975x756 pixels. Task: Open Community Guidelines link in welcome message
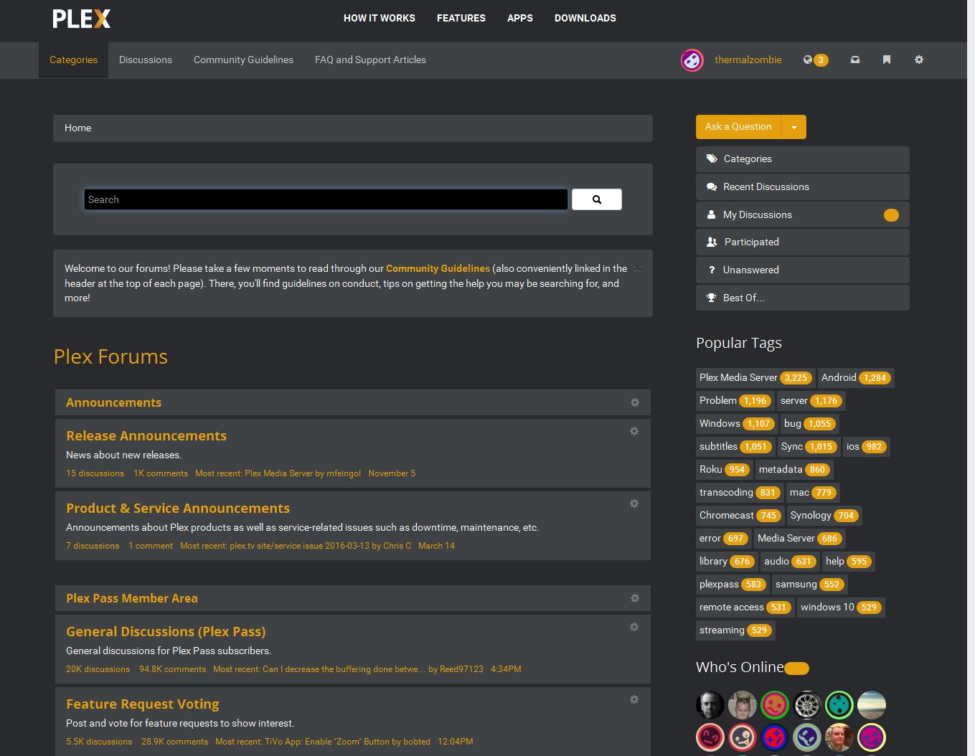pos(438,268)
